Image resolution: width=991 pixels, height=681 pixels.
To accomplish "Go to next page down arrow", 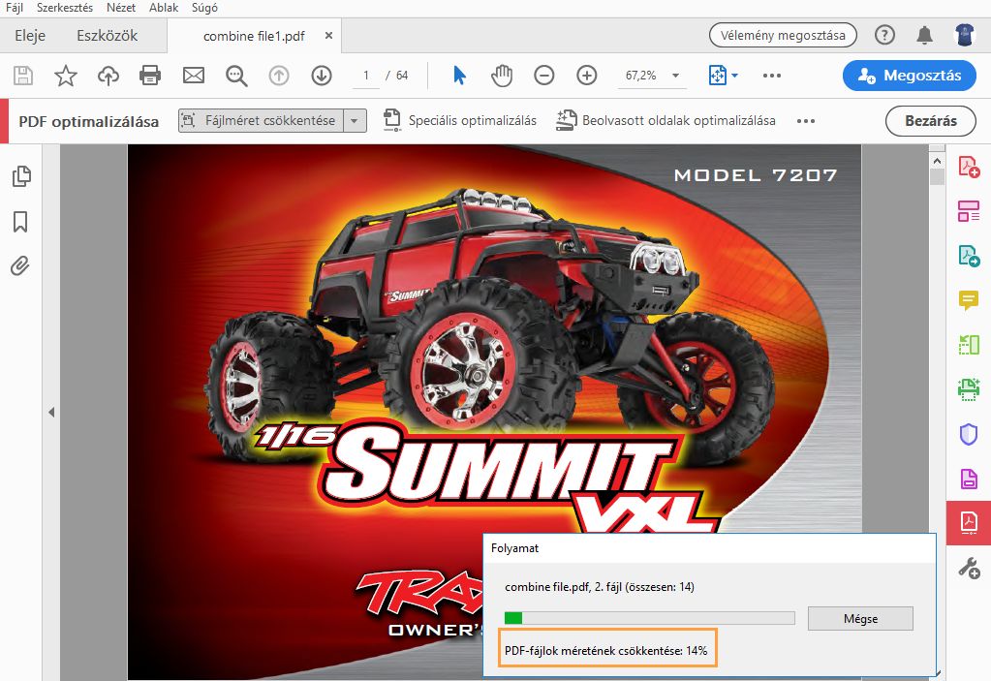I will click(x=322, y=76).
